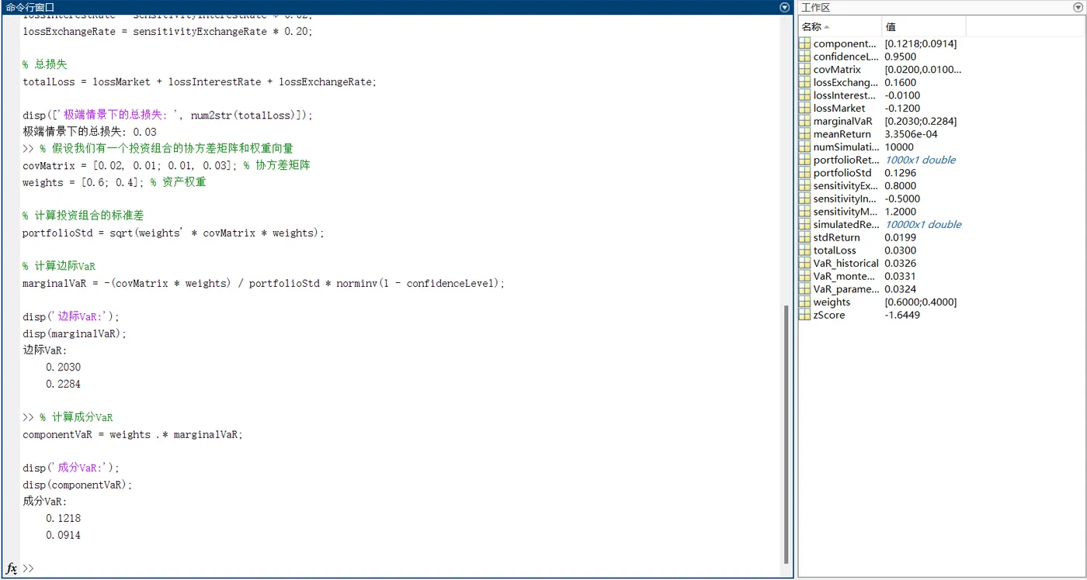Screen dimensions: 1087x580
Task: Click the comment % 计算边际VaR
Action: pos(59,266)
